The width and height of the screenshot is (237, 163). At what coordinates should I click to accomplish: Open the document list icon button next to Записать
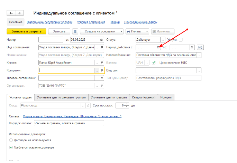click(75, 31)
